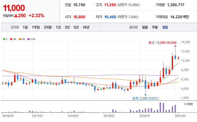Click the 전일대비 label
The height and width of the screenshot is (122, 197).
click(8, 16)
